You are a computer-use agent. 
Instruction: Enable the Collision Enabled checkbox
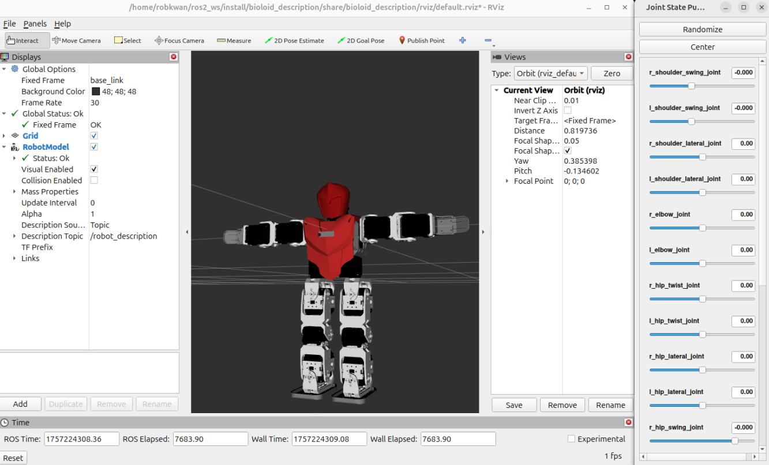coord(94,180)
